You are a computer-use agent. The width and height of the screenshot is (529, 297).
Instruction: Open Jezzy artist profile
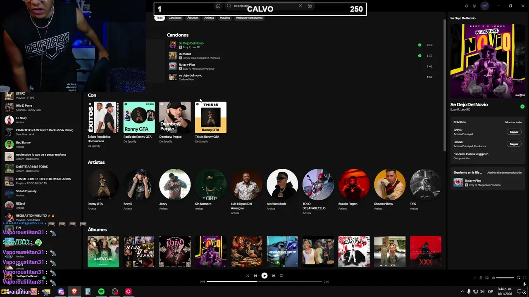[x=175, y=190]
